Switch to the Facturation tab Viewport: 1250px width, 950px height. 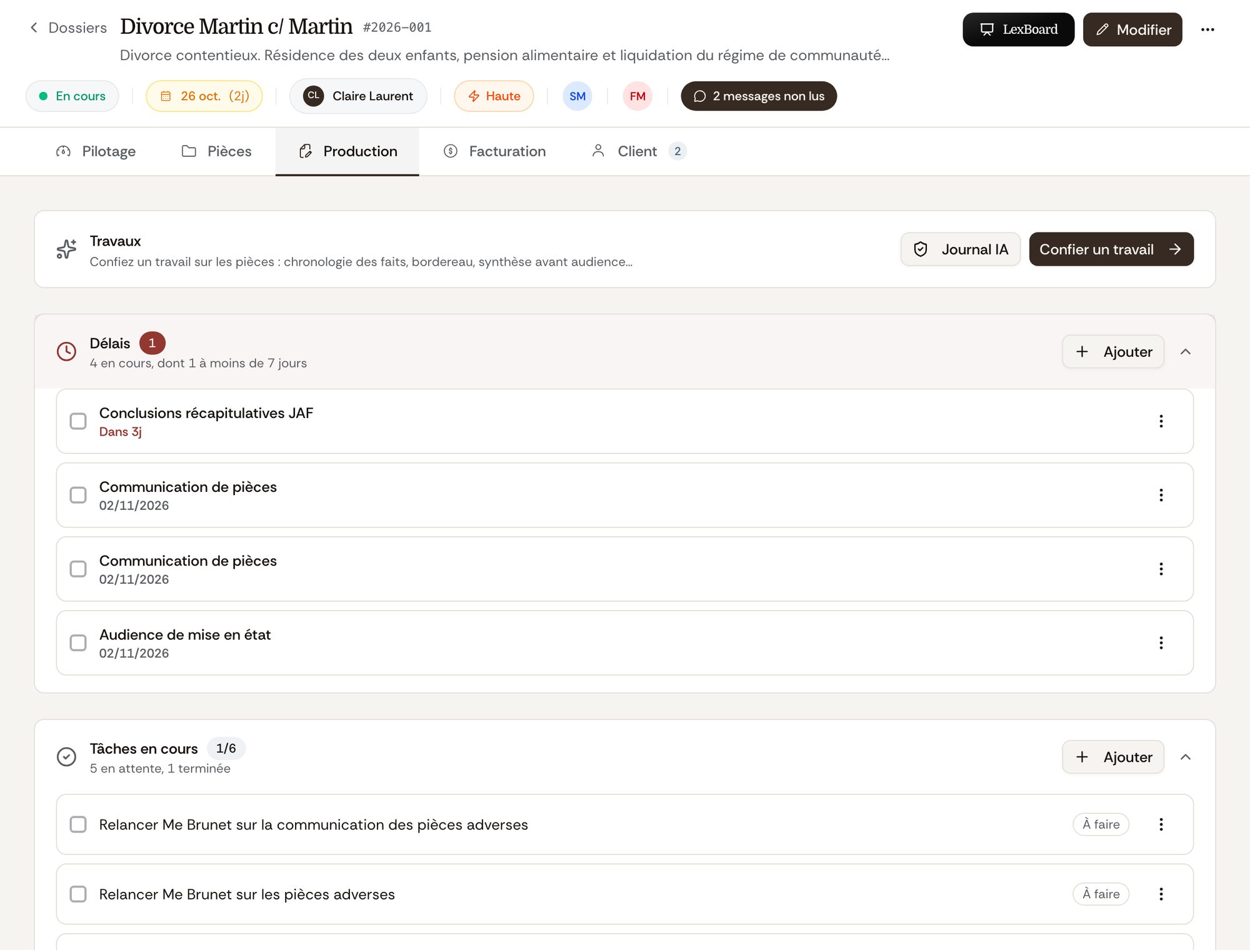[x=494, y=151]
